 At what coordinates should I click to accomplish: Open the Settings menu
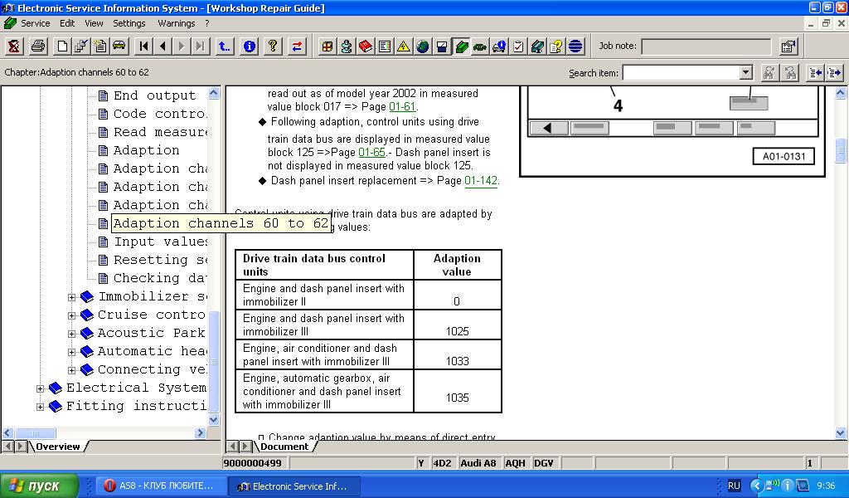129,23
